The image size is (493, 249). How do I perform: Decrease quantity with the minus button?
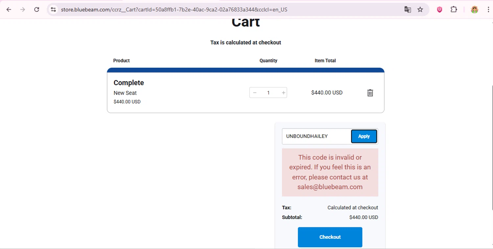tap(255, 93)
